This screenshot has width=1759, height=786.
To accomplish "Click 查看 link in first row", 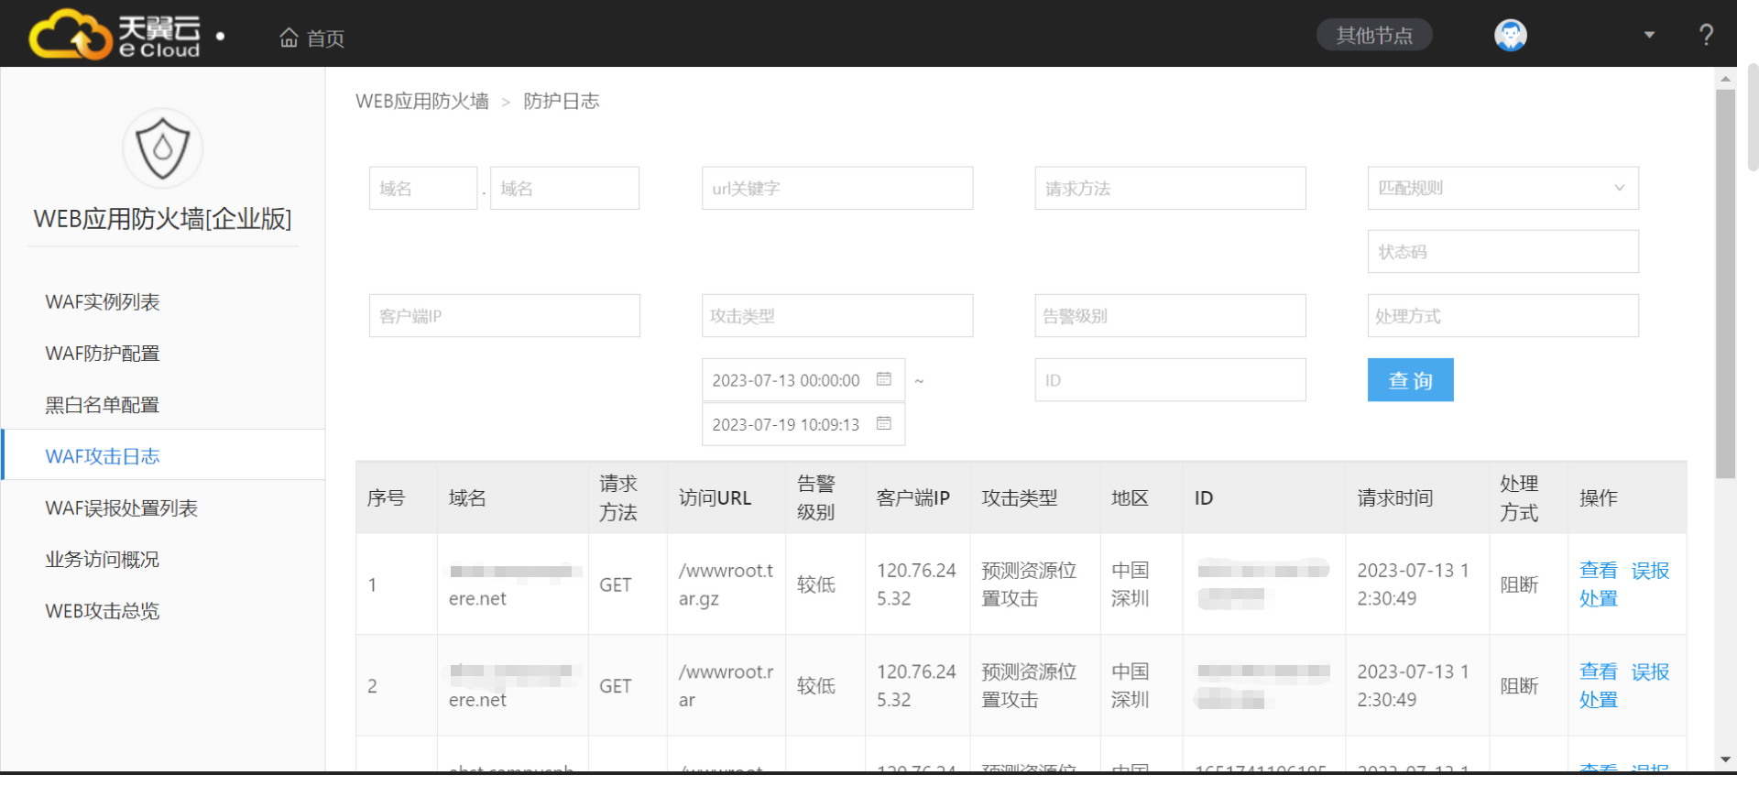I will pos(1598,571).
